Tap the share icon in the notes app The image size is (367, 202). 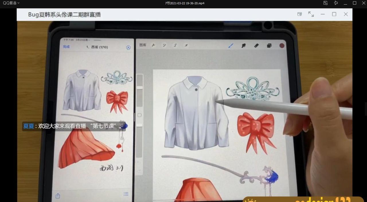pos(58,196)
